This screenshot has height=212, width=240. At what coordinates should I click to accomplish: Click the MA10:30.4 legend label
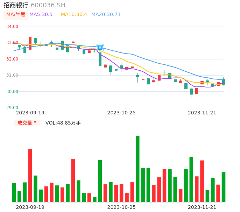(74, 15)
